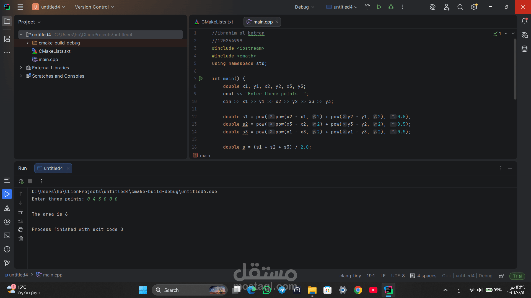Screen dimensions: 531x298
Task: Open CMakeLists.txt in the project tree
Action: tap(55, 51)
